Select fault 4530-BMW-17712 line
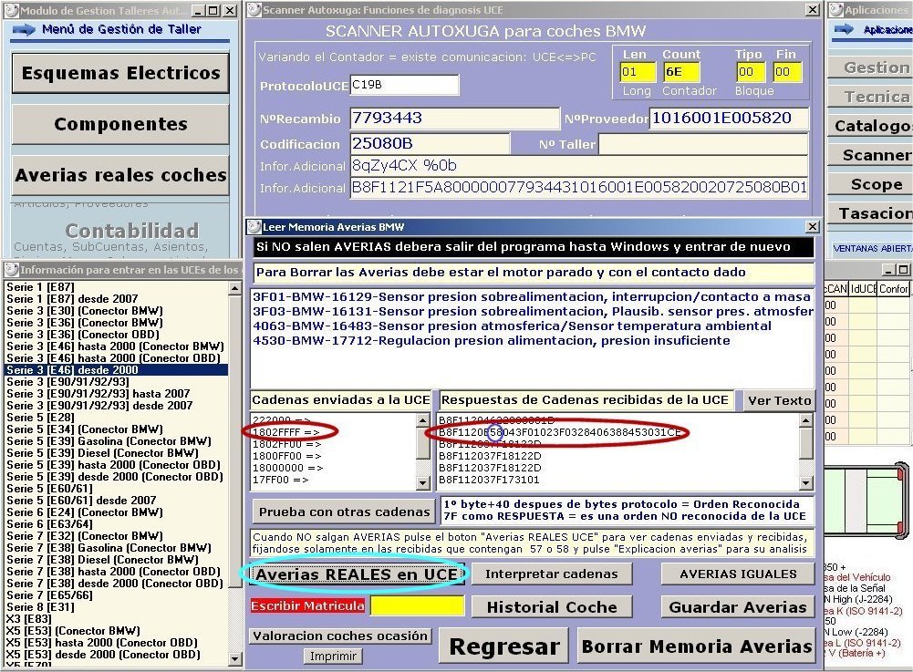The height and width of the screenshot is (672, 913). coord(492,341)
